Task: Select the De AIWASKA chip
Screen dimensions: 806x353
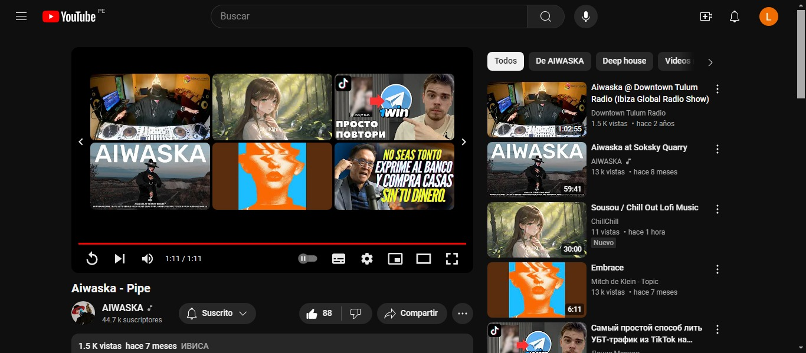Action: coord(560,61)
